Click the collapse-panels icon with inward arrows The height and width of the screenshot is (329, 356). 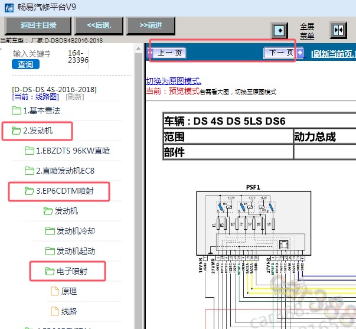click(338, 30)
